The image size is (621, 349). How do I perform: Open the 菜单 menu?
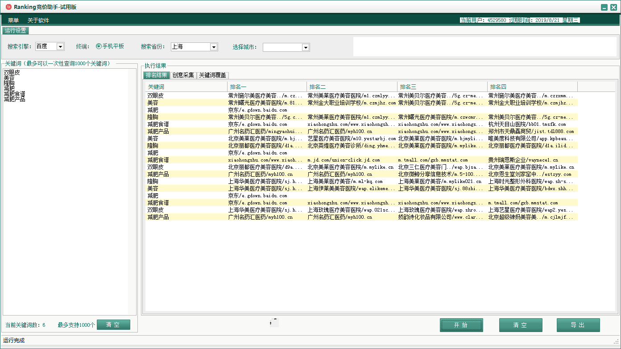(x=13, y=21)
